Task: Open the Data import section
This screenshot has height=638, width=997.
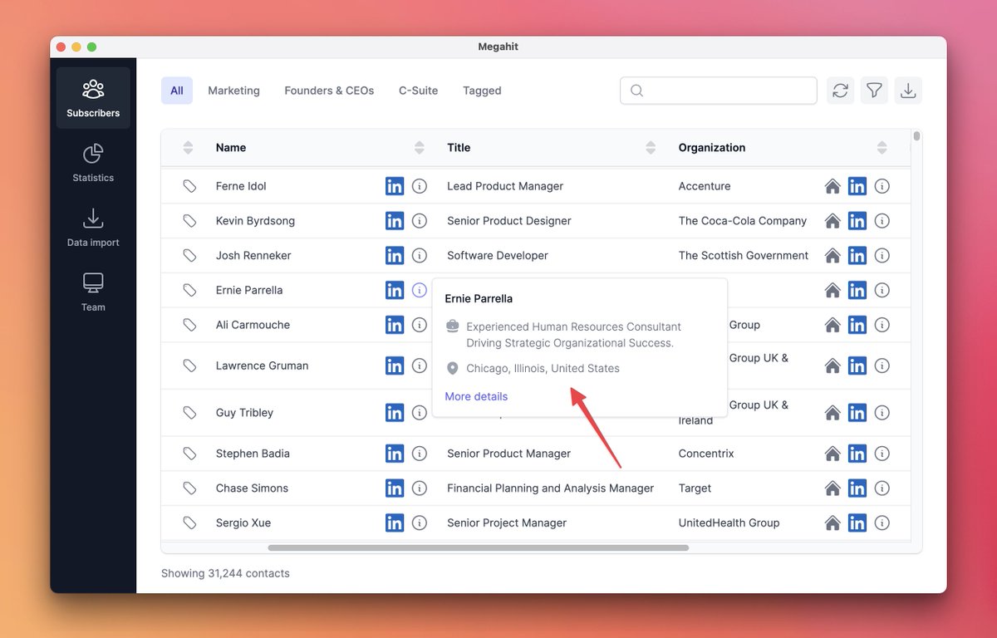Action: coord(93,228)
